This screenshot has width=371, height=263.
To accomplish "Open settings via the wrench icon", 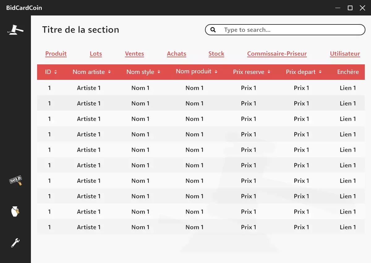I will tap(15, 243).
